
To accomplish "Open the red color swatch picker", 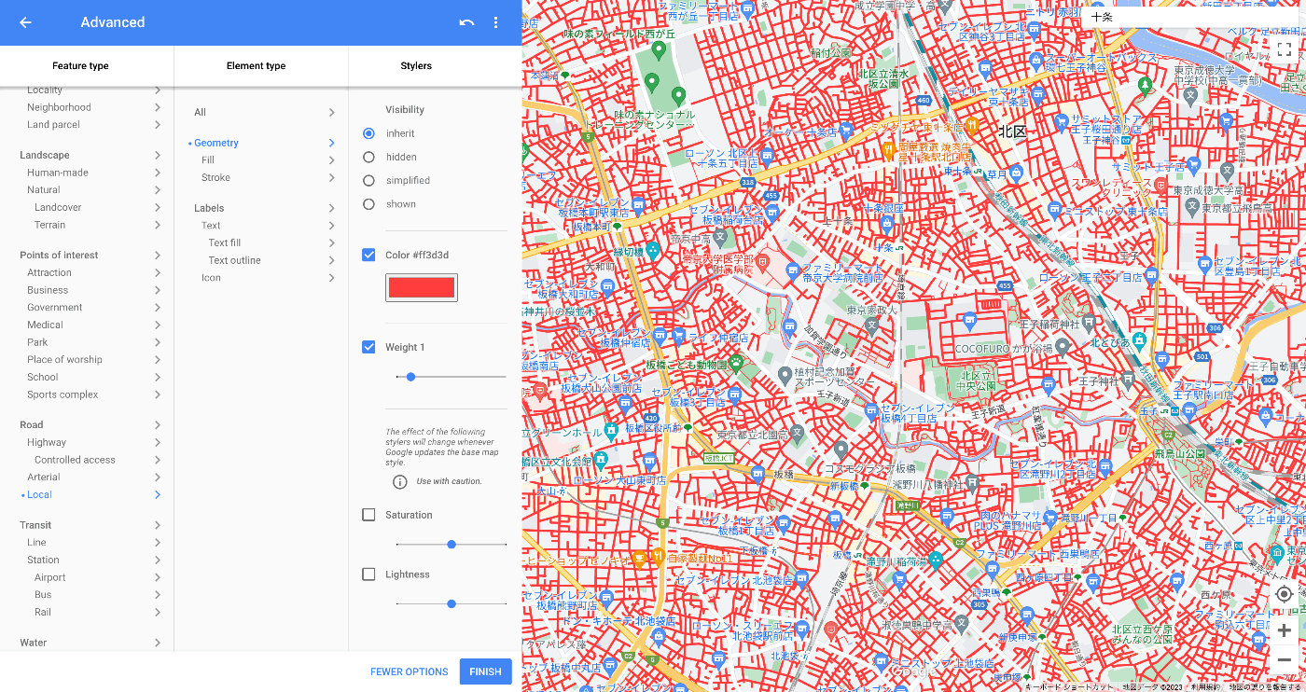I will point(422,287).
